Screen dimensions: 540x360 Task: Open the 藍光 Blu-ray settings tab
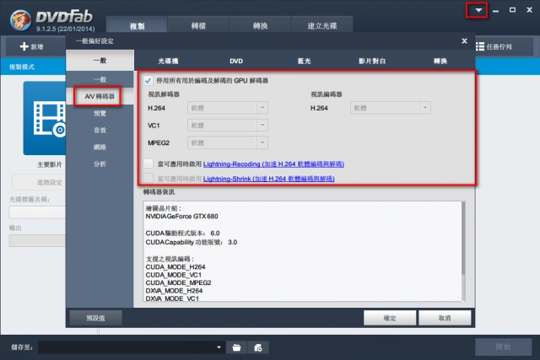pos(304,62)
